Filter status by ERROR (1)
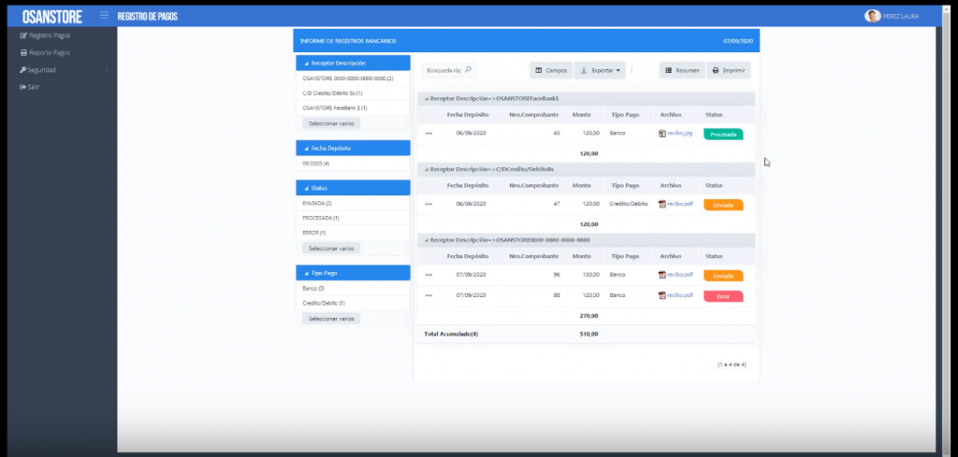This screenshot has height=457, width=958. 314,233
